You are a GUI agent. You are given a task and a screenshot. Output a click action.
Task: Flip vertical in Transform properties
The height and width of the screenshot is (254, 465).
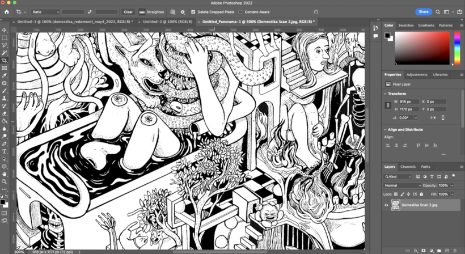click(x=443, y=118)
